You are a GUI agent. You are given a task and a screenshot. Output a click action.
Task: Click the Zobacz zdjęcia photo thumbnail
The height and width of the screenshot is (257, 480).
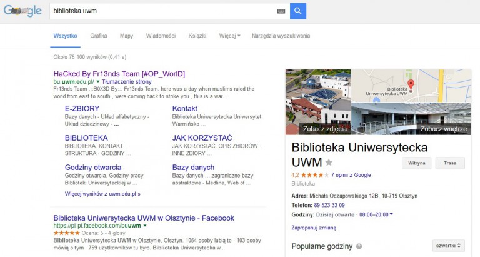pos(317,102)
